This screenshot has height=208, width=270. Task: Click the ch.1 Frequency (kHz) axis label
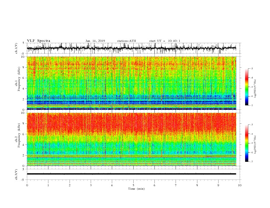pos(18,79)
